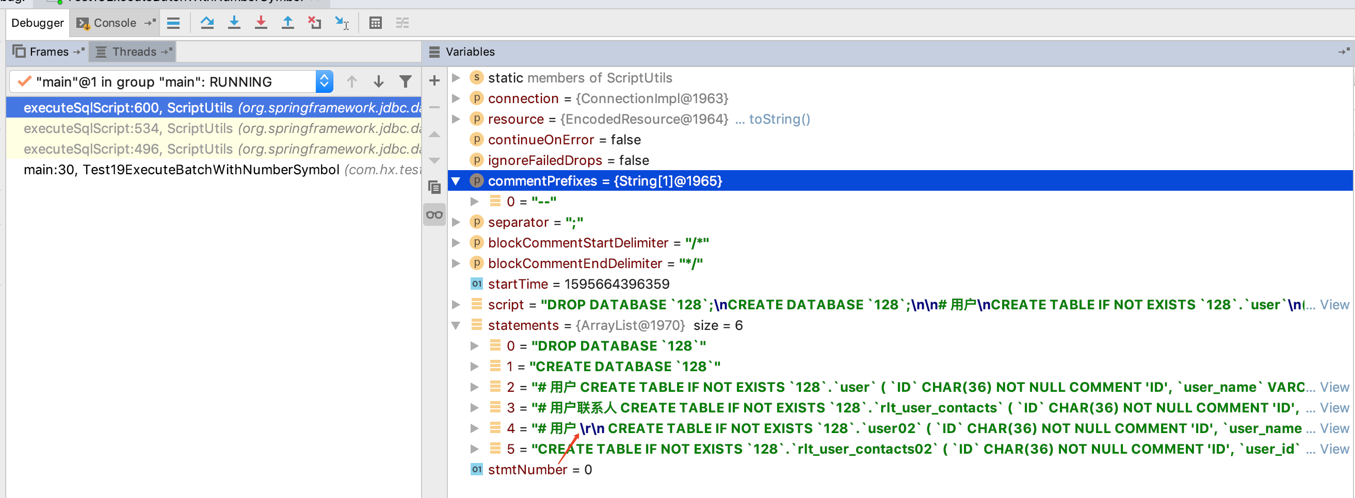Expand static members of ScriptUtils
Screen dimensions: 1355x498
tap(456, 78)
